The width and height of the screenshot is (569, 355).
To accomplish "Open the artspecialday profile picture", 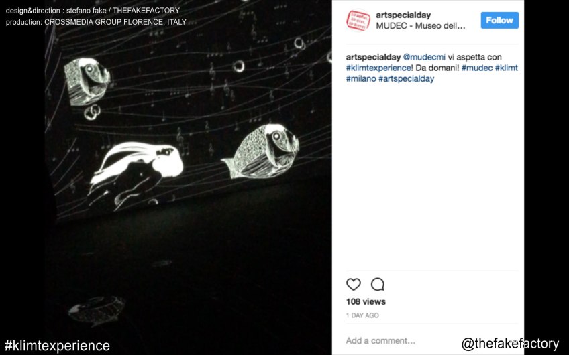I will pos(358,20).
